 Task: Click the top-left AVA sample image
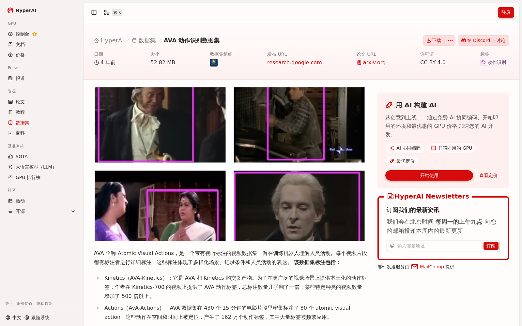[x=160, y=125]
